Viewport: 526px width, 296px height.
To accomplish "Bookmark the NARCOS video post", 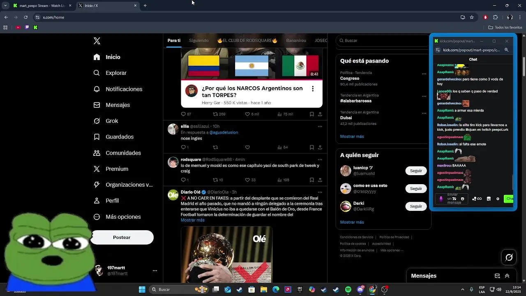I will (x=312, y=114).
